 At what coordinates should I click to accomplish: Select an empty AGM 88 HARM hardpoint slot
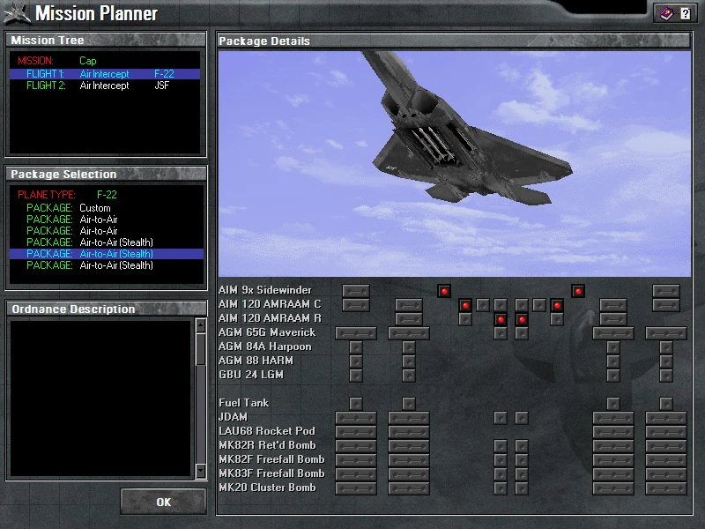pyautogui.click(x=355, y=361)
